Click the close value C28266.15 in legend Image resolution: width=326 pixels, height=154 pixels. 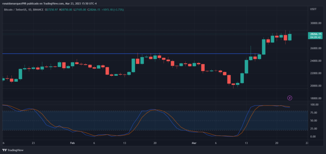[x=94, y=9]
